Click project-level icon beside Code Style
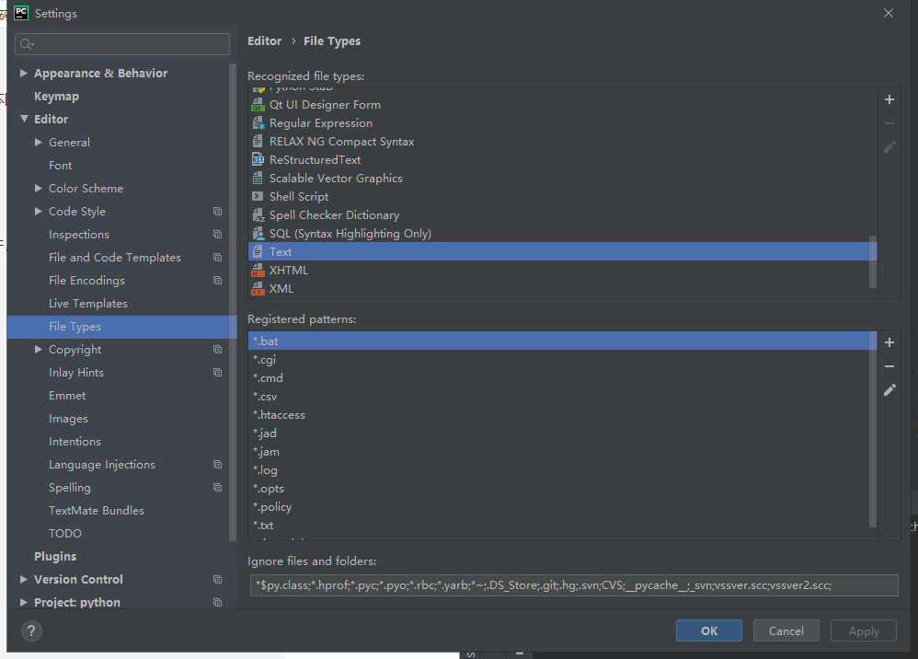Screen dimensions: 918x659 [217, 212]
